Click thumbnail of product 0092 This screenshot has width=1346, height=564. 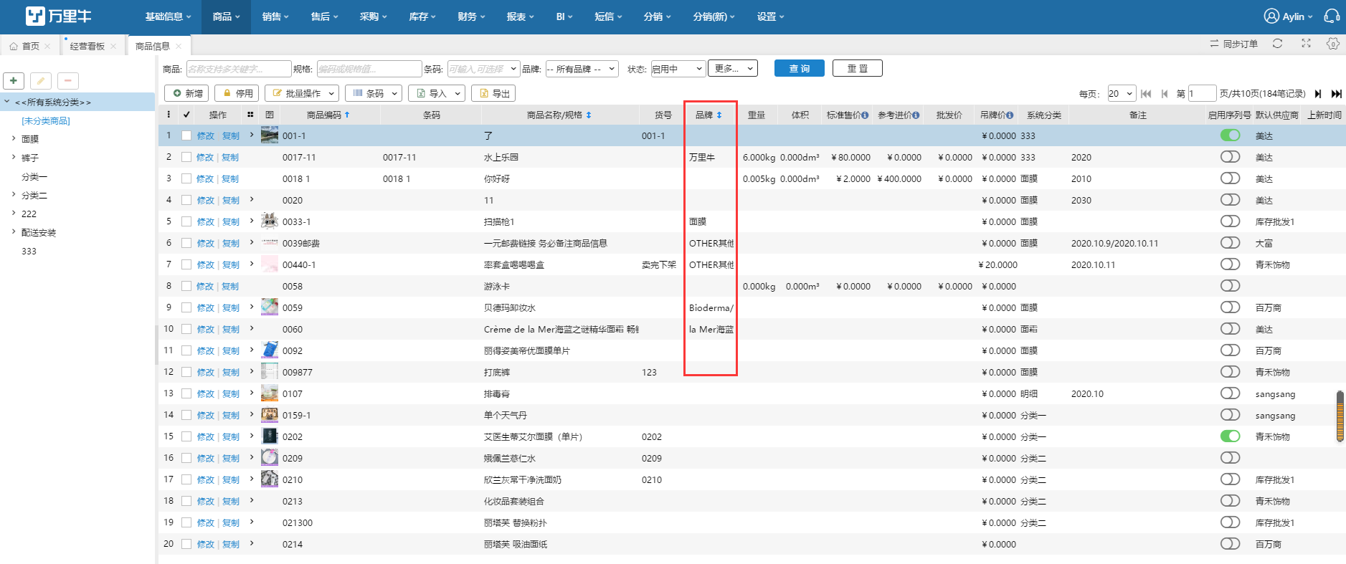(270, 350)
